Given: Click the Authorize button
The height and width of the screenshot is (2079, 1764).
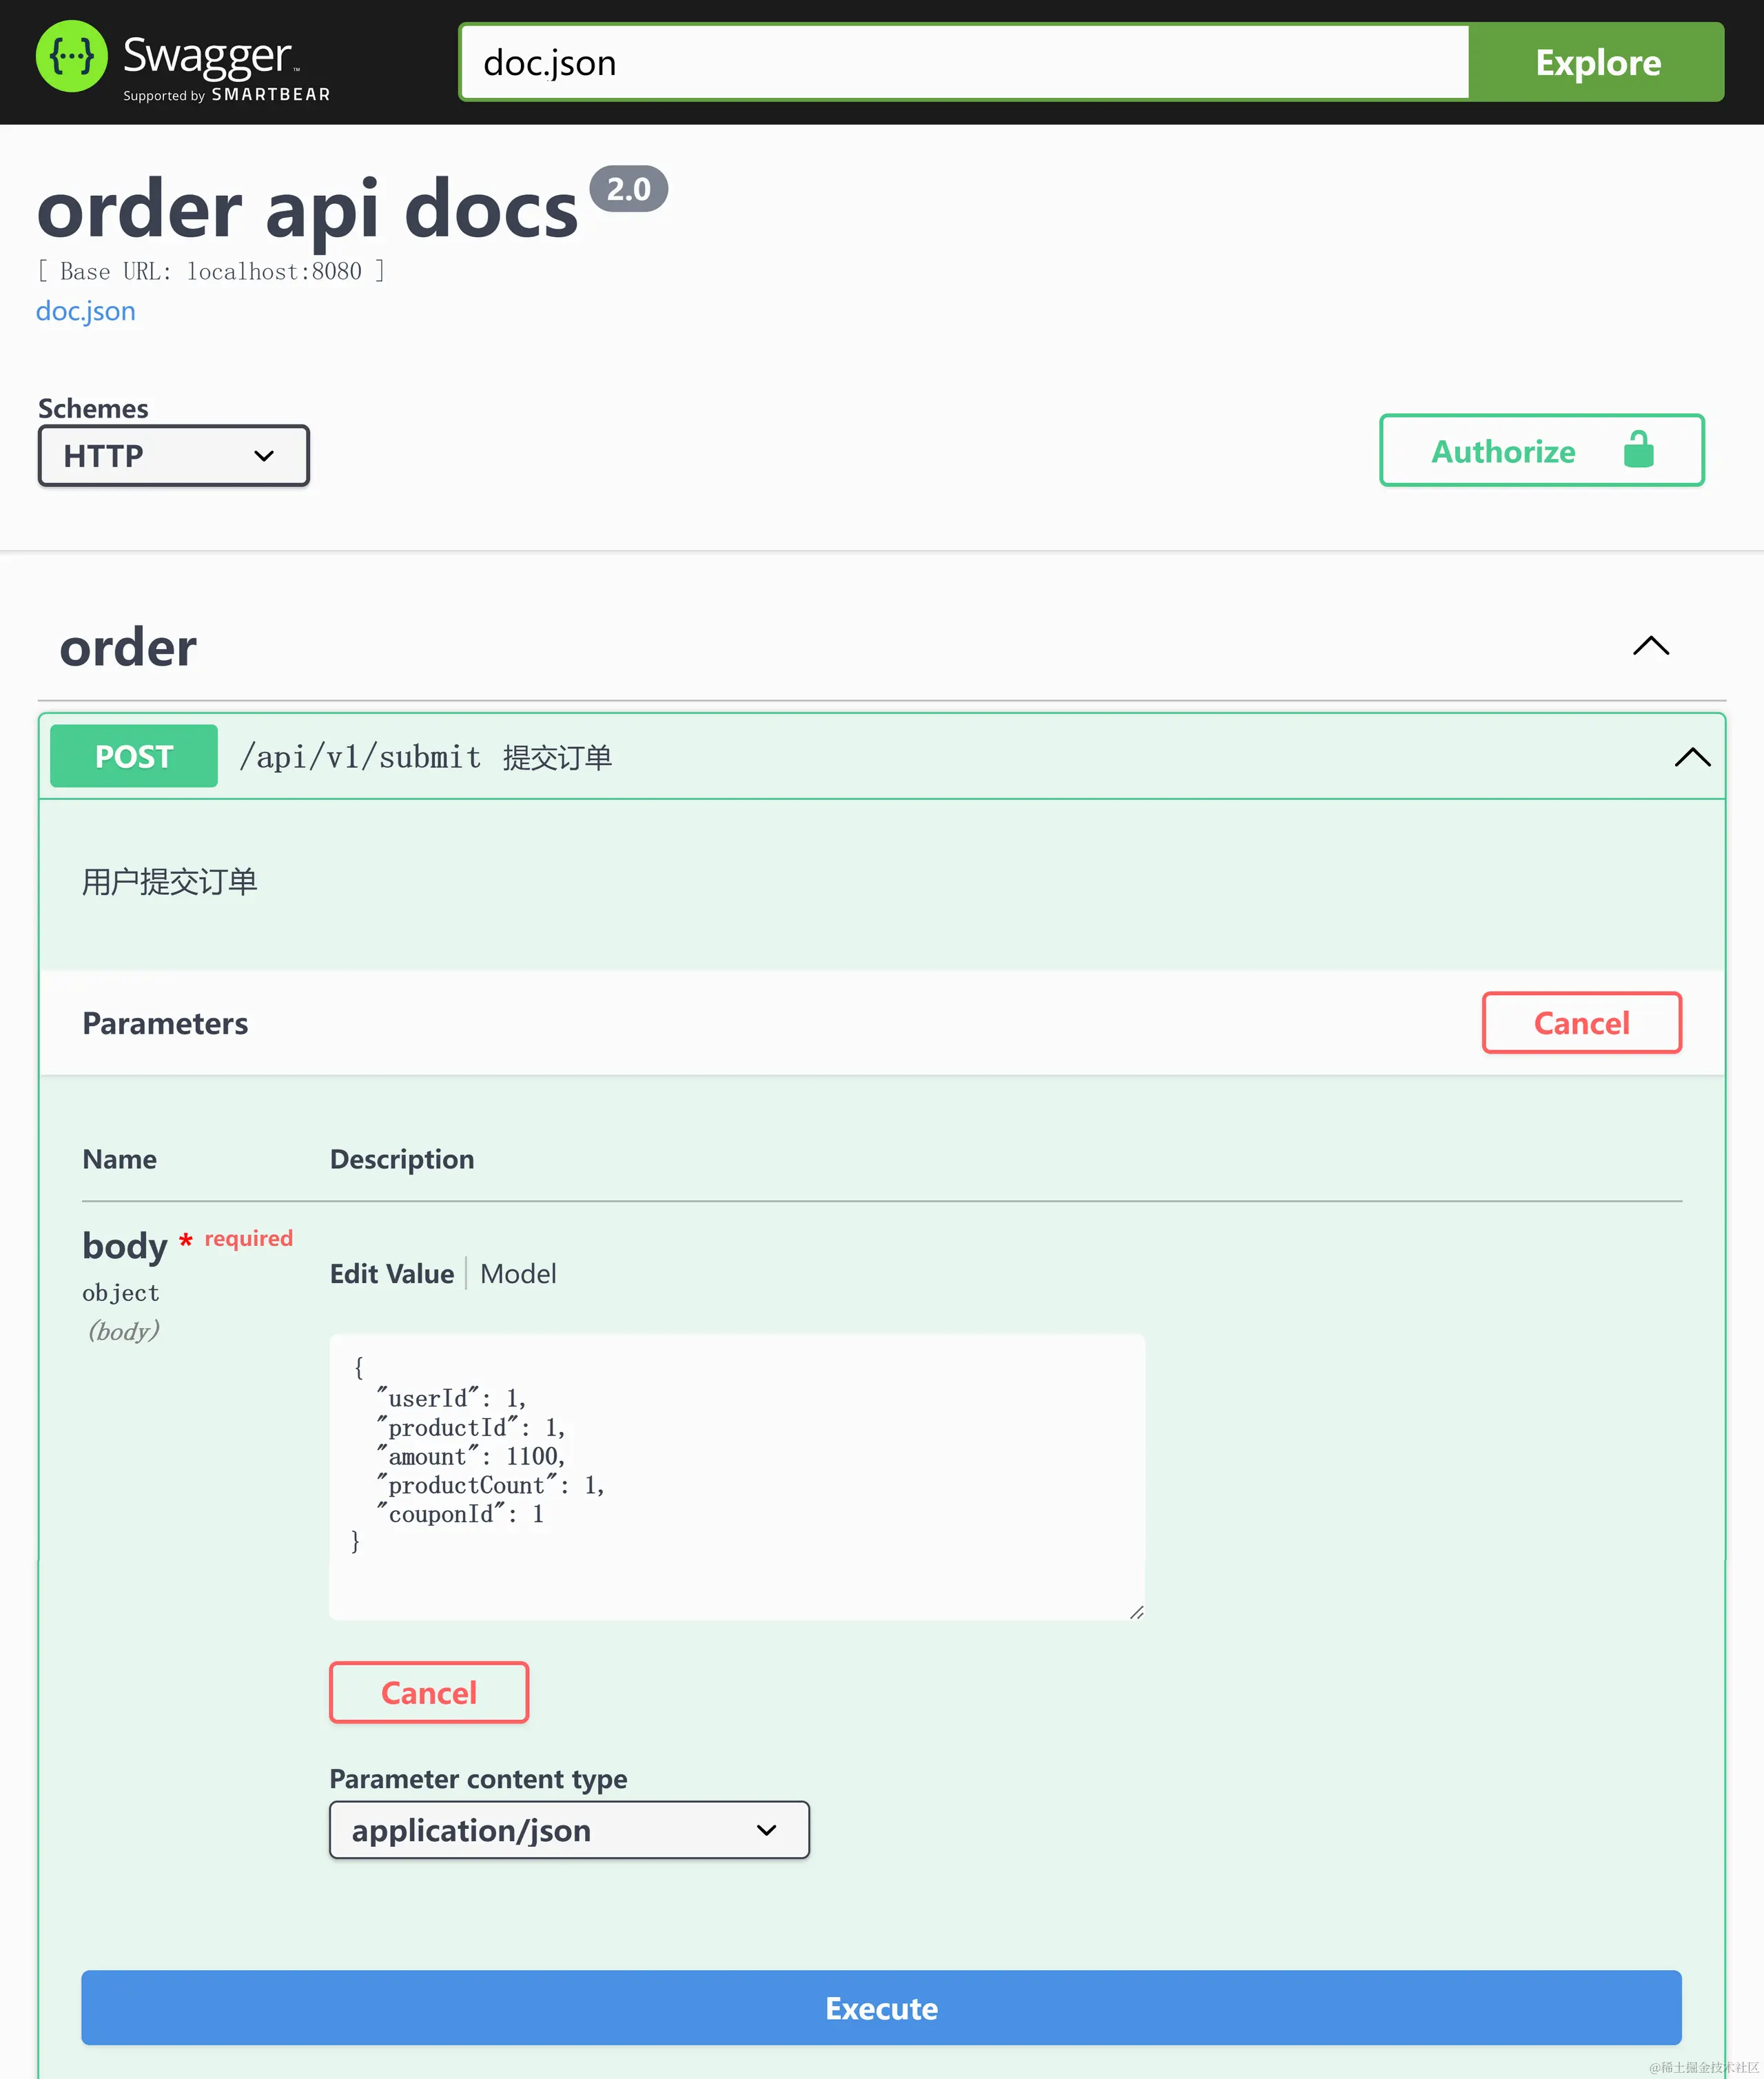Looking at the screenshot, I should pos(1503,451).
